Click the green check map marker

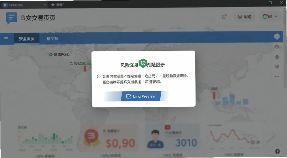coord(51,55)
